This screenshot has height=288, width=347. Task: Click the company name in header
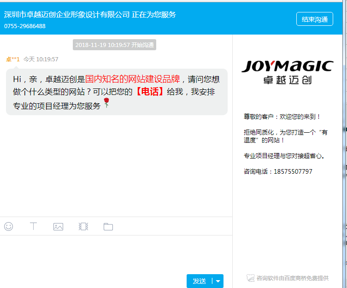[x=67, y=14]
